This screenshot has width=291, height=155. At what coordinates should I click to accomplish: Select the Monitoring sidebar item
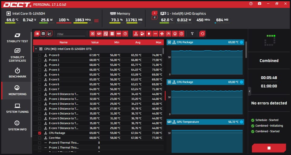click(17, 91)
